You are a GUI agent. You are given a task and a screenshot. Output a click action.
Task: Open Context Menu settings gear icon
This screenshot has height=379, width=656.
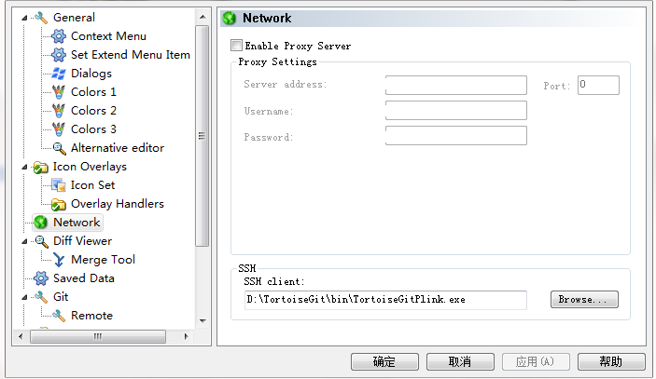coord(59,36)
